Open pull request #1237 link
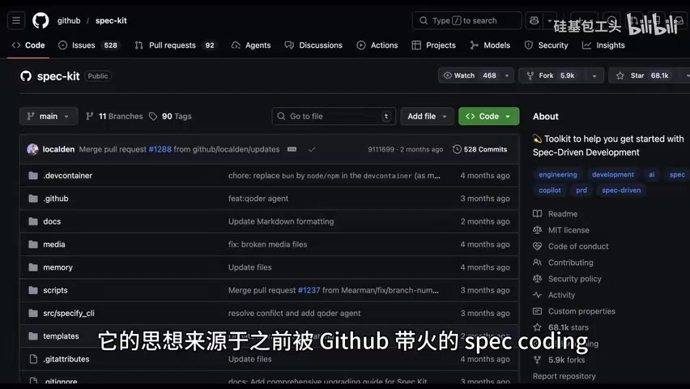Screen dimensions: 690x389 [309, 290]
